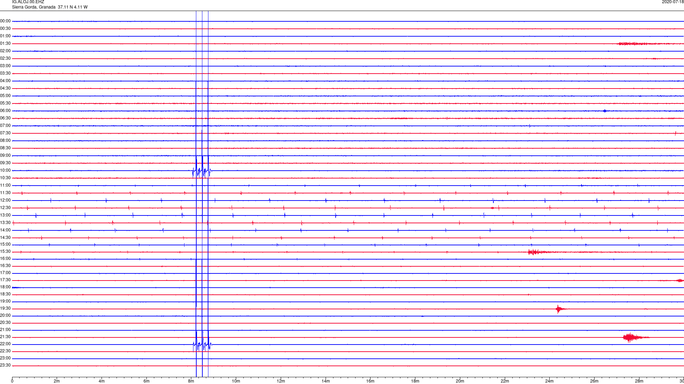Click the 26m tick label on time axis
The height and width of the screenshot is (384, 684).
coord(594,382)
